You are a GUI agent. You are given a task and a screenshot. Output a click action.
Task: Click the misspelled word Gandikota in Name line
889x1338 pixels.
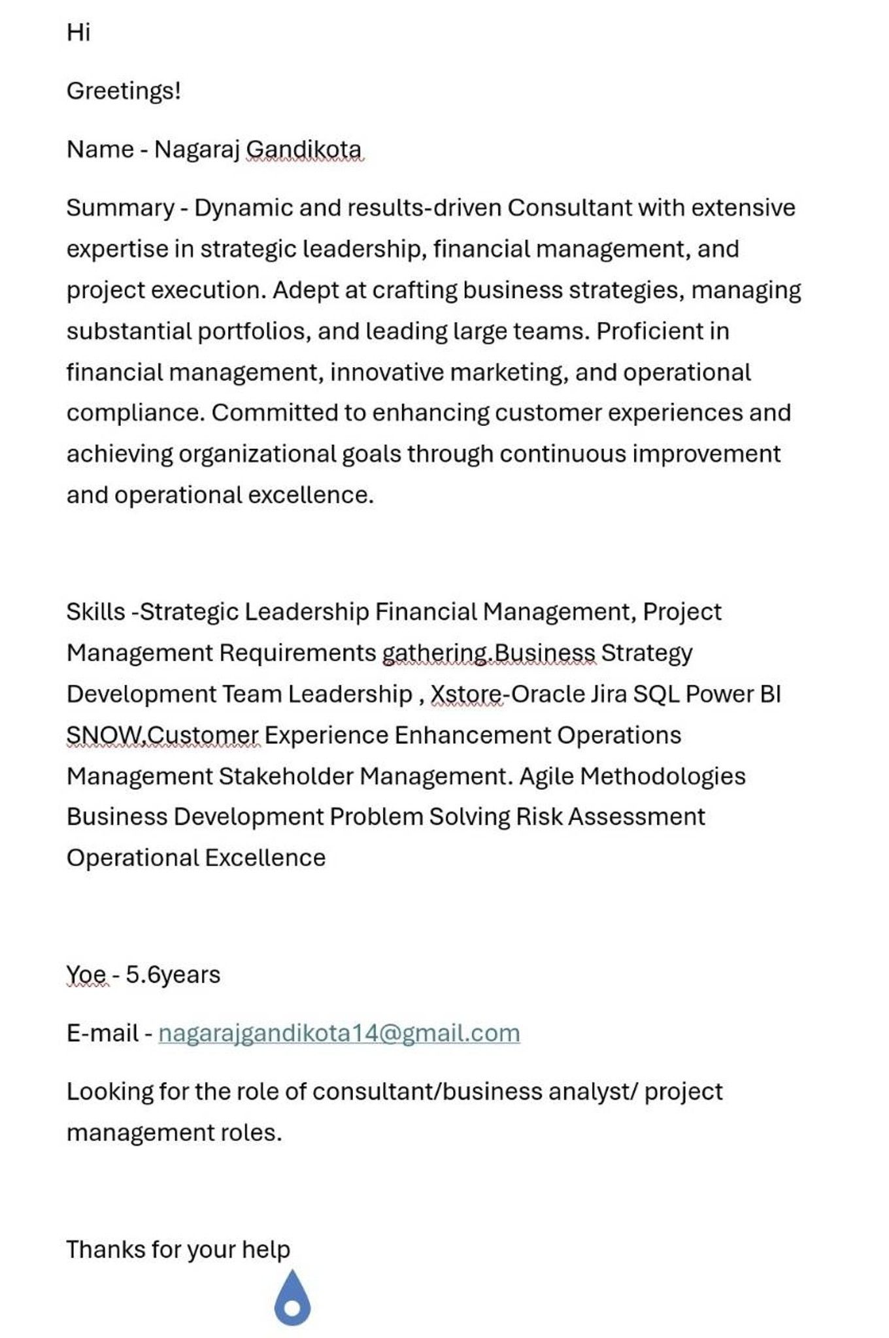tap(304, 150)
